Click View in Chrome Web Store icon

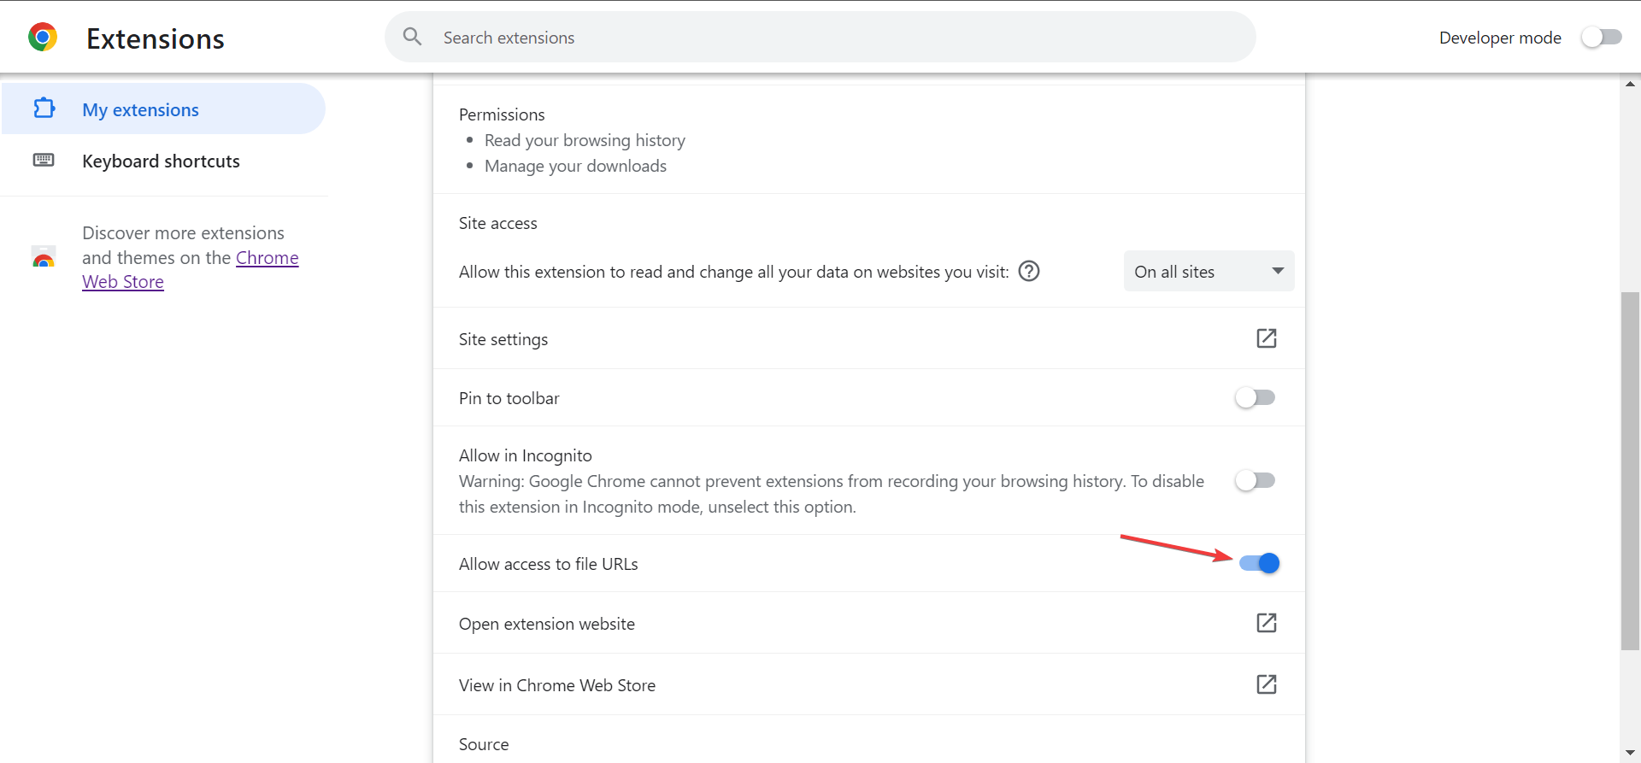[1266, 684]
